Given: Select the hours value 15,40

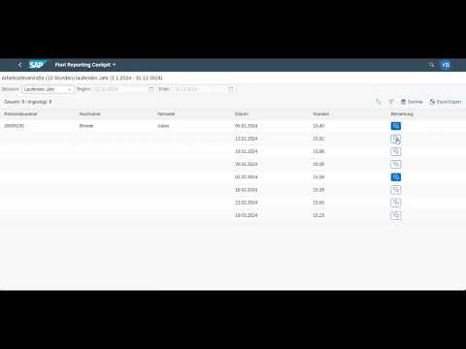Looking at the screenshot, I should [x=318, y=126].
